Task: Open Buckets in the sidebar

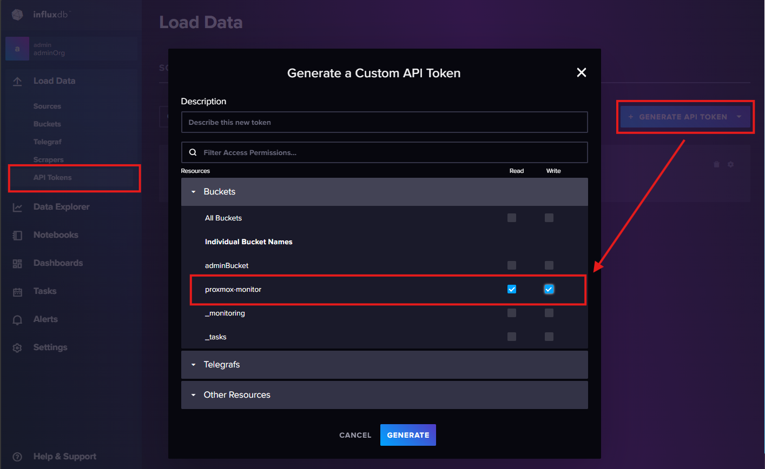Action: [x=47, y=124]
